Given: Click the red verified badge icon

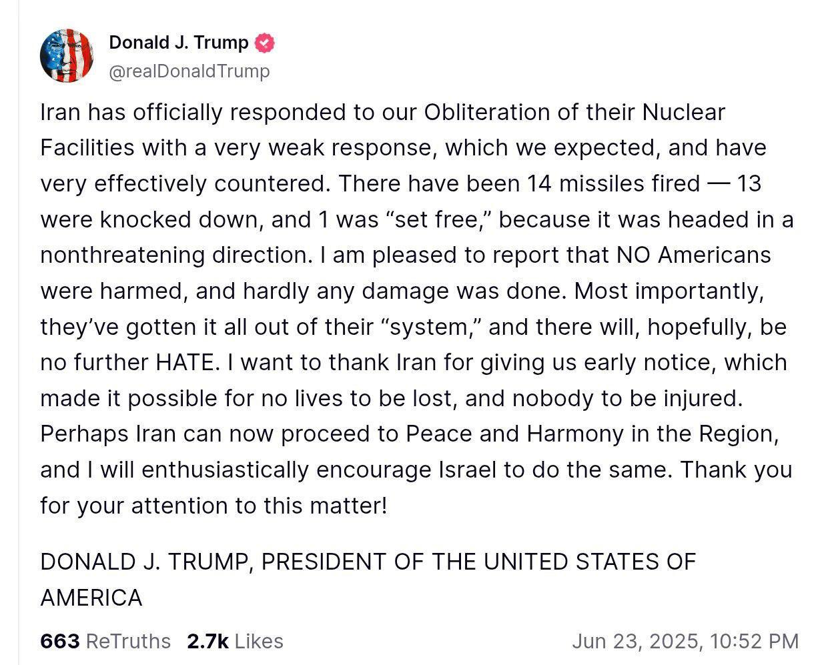Looking at the screenshot, I should (x=265, y=43).
